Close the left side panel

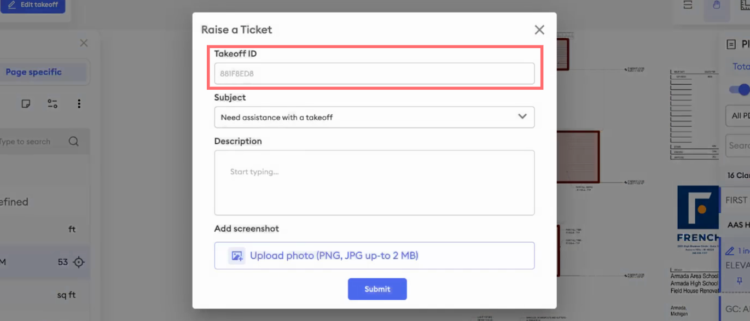84,43
